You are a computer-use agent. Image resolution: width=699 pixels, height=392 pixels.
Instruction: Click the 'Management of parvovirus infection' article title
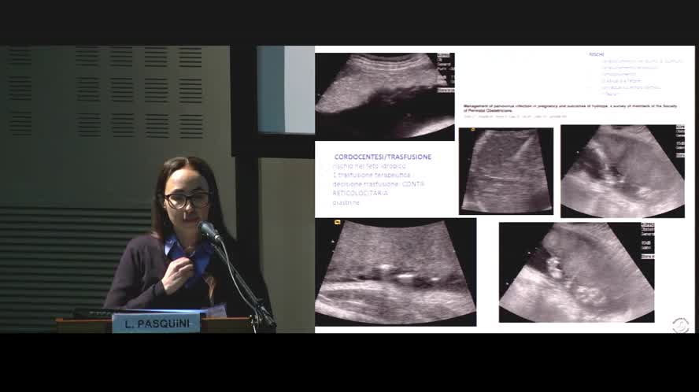click(x=570, y=108)
